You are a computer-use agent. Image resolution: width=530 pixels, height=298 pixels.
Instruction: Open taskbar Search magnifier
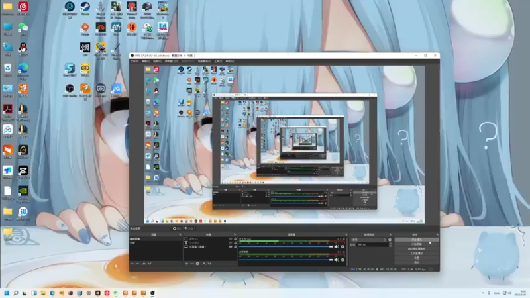[x=15, y=293]
